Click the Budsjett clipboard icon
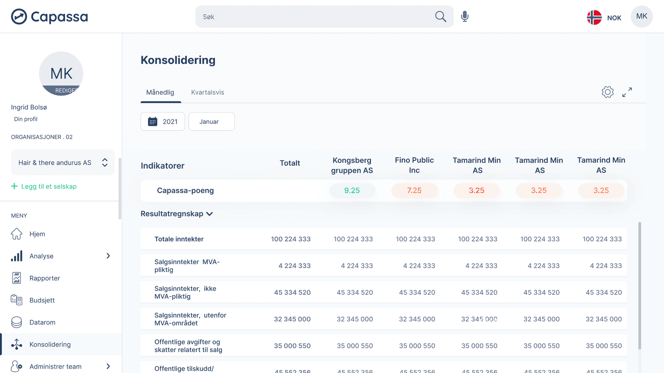This screenshot has width=664, height=373. [17, 300]
